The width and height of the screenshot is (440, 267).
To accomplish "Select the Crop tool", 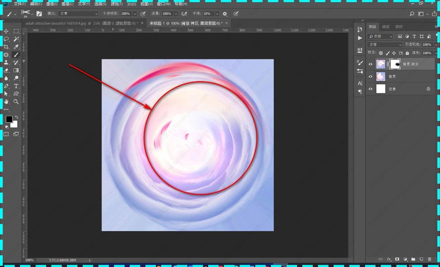I will (6, 47).
